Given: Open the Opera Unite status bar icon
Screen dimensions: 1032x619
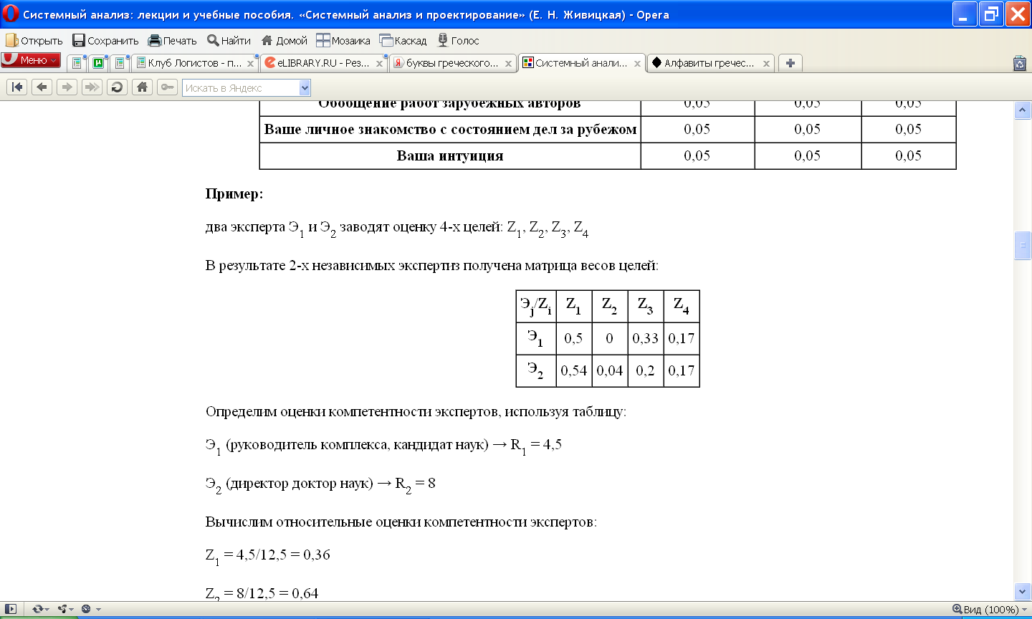Looking at the screenshot, I should (66, 609).
